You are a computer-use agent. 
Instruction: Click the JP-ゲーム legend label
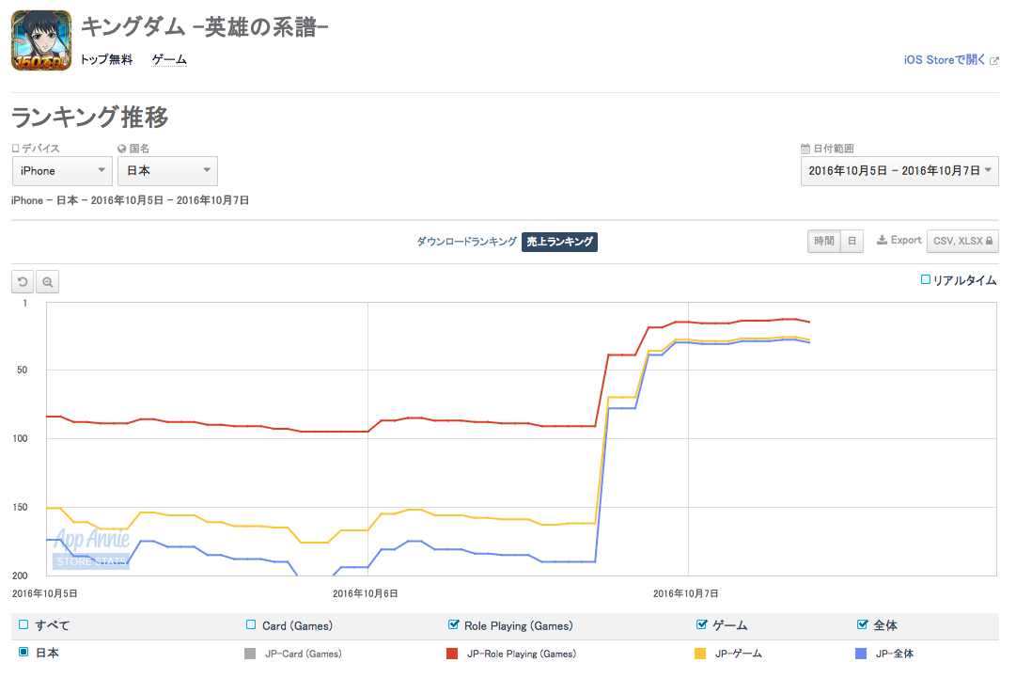pos(739,654)
